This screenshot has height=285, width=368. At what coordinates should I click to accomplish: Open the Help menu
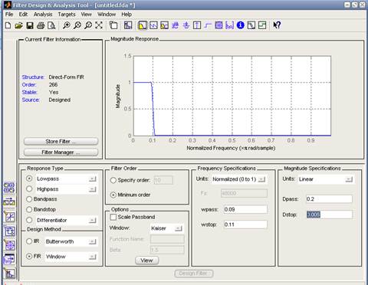[x=127, y=15]
